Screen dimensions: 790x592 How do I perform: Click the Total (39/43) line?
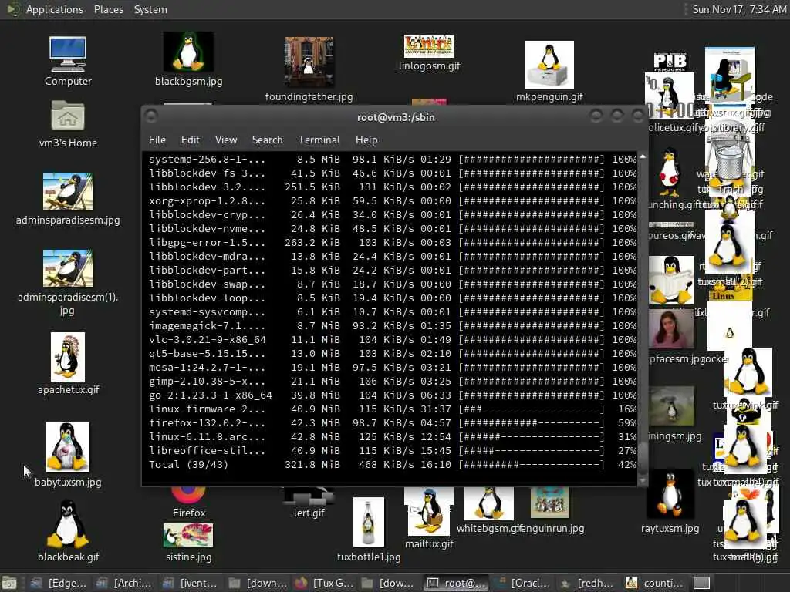(393, 465)
